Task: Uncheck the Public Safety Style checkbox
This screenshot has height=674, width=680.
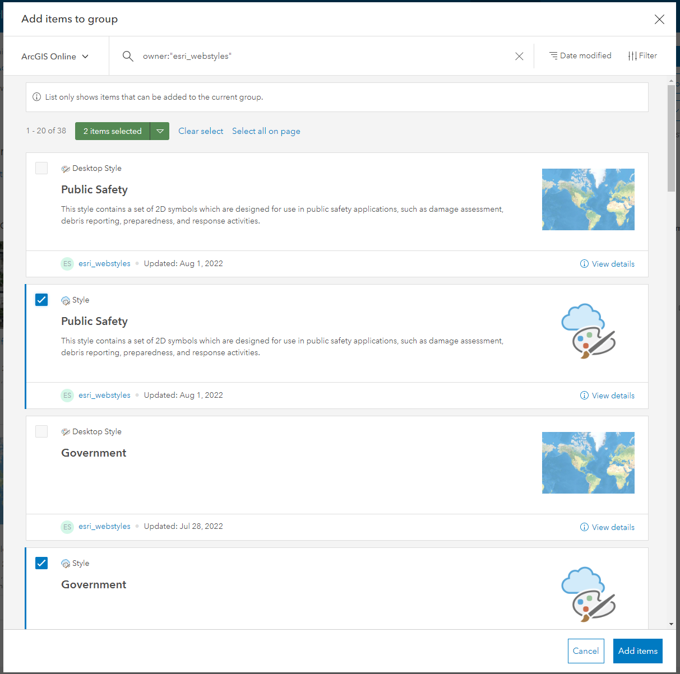Action: coord(41,300)
